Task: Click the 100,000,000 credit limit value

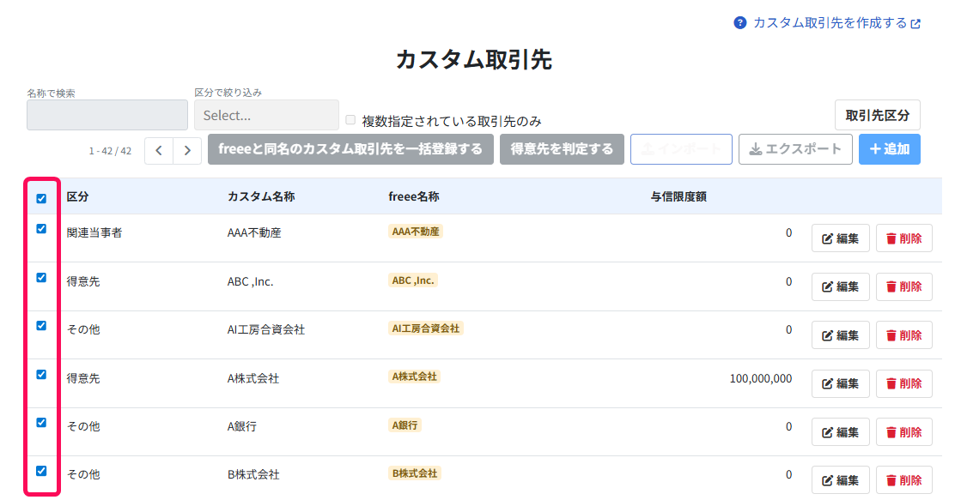Action: 761,378
